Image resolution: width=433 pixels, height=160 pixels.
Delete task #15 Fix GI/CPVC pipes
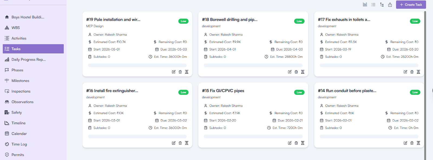(296, 143)
